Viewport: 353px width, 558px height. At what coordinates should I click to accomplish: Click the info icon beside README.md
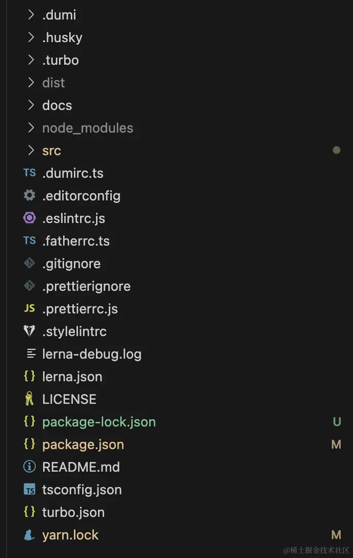point(30,467)
